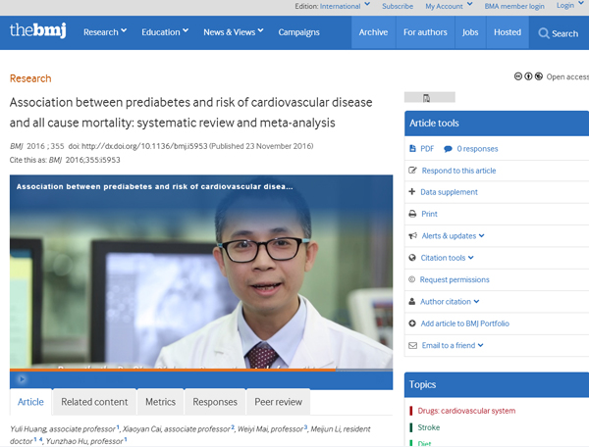
Task: Click the responses speech bubble icon
Action: (448, 149)
